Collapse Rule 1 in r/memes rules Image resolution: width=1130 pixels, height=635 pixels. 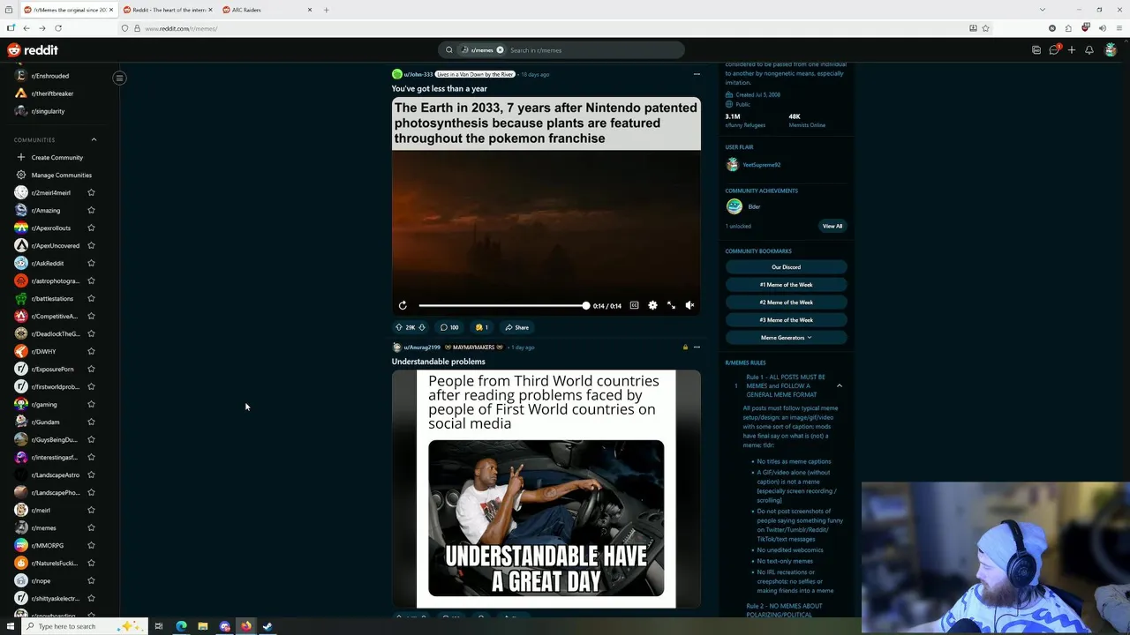pos(840,385)
